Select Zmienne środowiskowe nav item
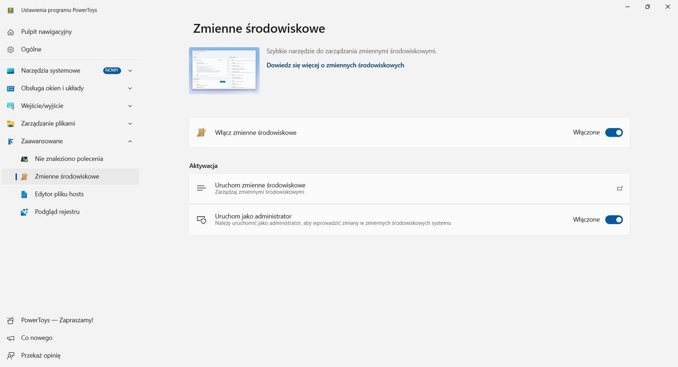The width and height of the screenshot is (678, 367). pos(70,176)
